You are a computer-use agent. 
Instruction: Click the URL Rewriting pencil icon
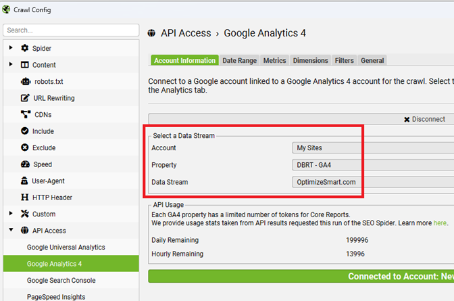(x=25, y=98)
